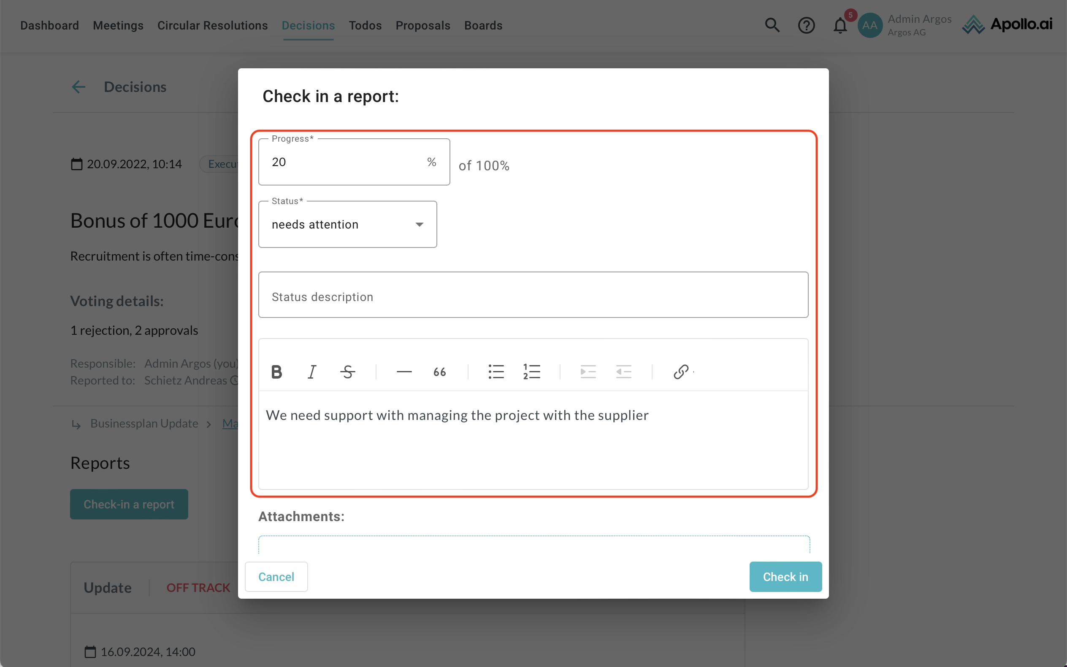The image size is (1067, 667).
Task: Insert a horizontal rule line
Action: coord(404,372)
